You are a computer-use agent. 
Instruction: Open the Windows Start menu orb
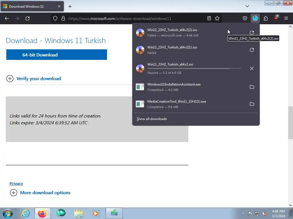coord(8,213)
